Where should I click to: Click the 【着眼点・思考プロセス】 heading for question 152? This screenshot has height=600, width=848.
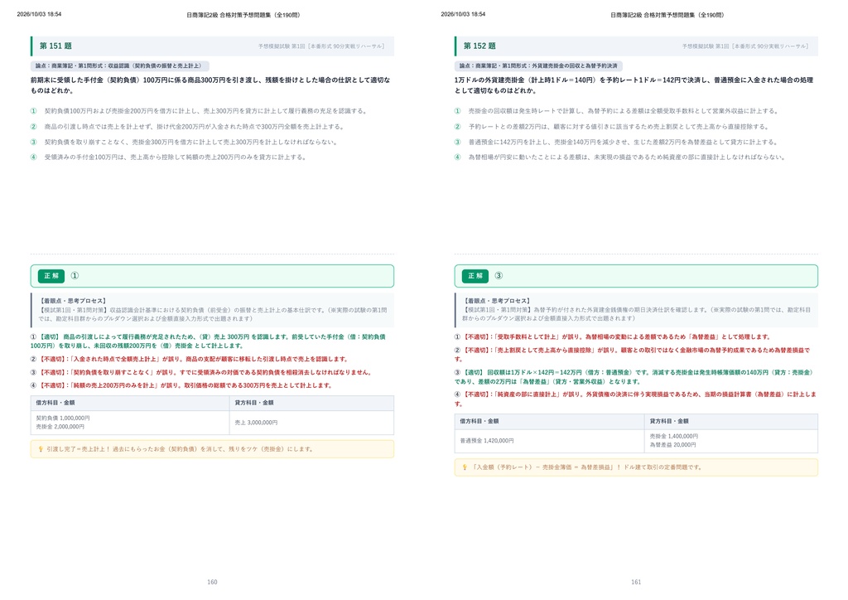tap(497, 301)
